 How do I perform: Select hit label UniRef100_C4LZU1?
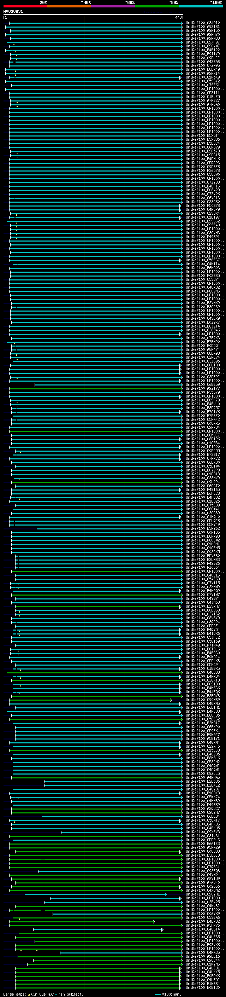pyautogui.click(x=203, y=968)
